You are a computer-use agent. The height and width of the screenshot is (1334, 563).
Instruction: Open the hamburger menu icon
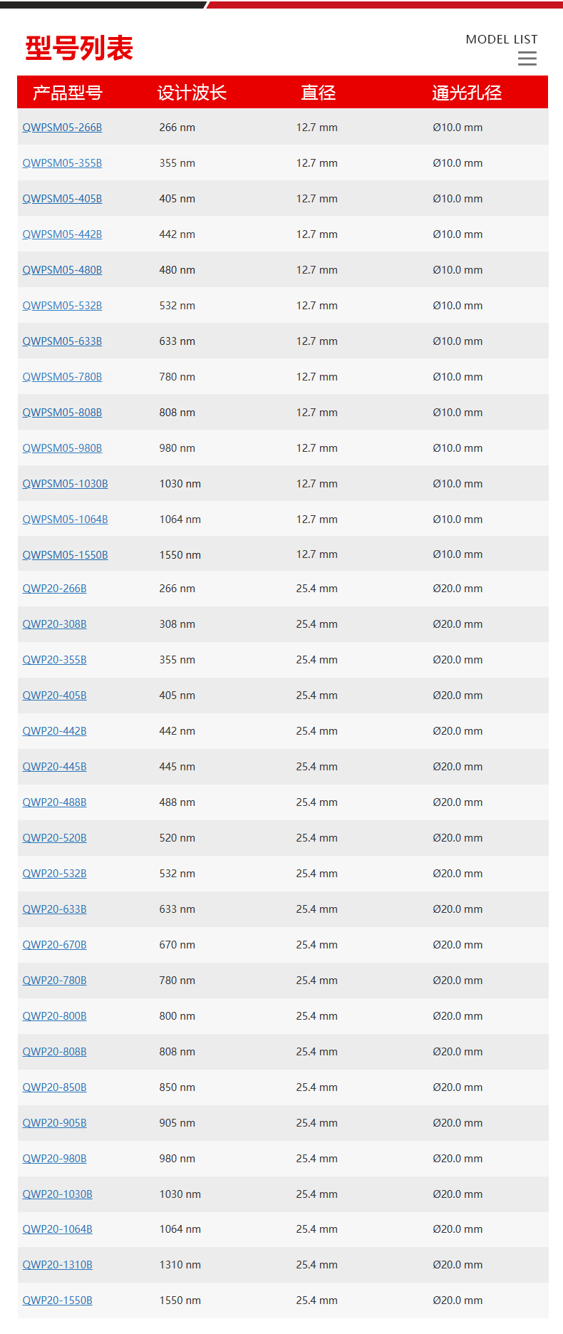pyautogui.click(x=527, y=58)
